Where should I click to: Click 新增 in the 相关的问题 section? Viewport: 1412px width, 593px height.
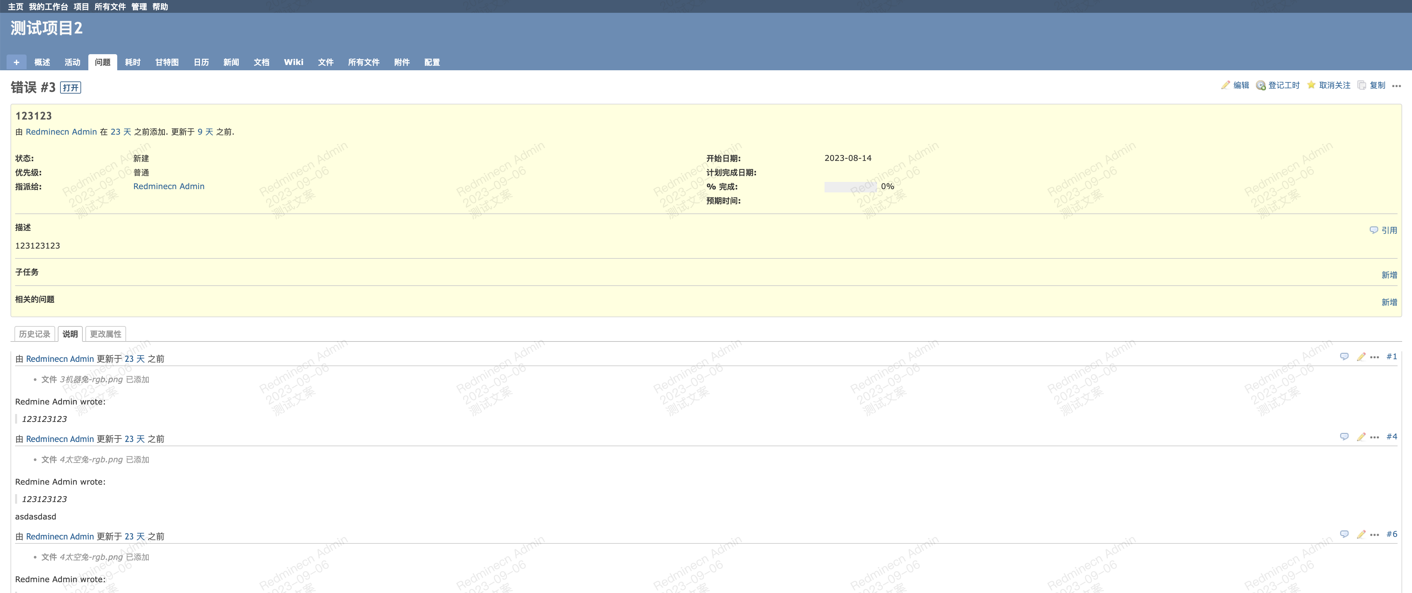[1389, 302]
